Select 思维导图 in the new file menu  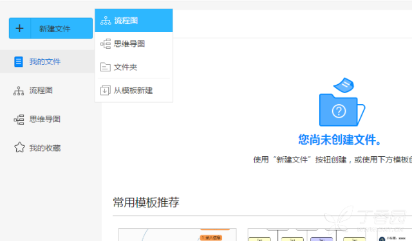(x=134, y=44)
